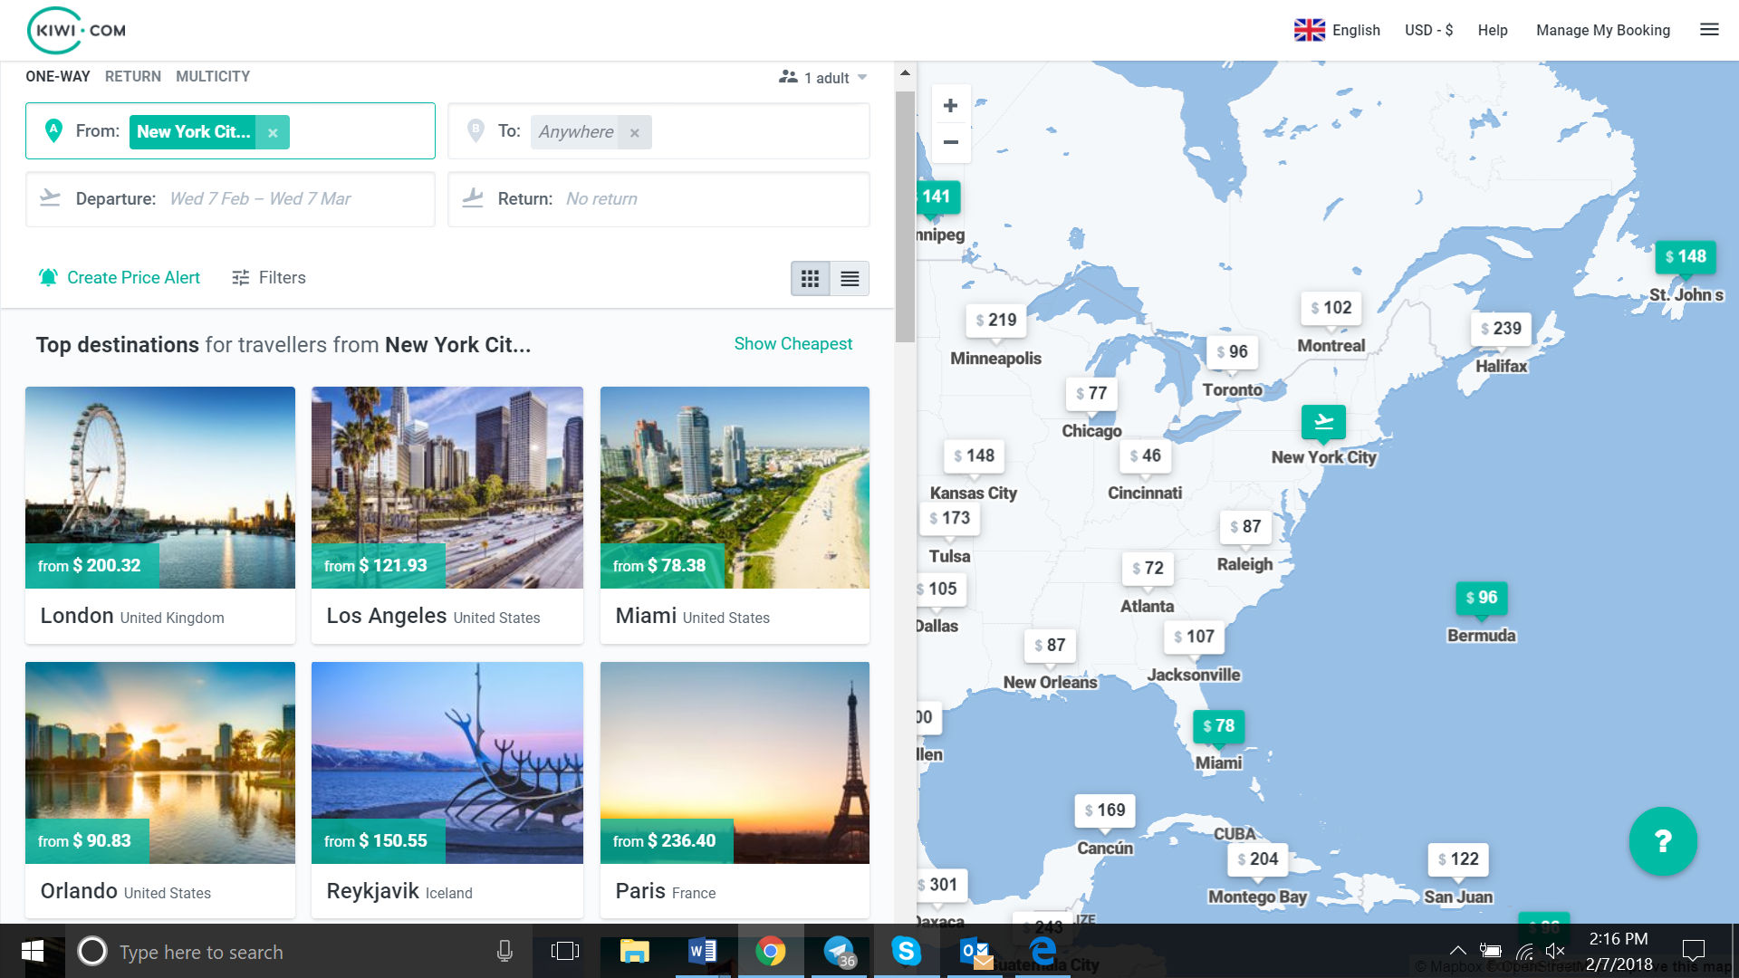This screenshot has width=1739, height=978.
Task: Click into the To destination field
Action: click(x=658, y=131)
